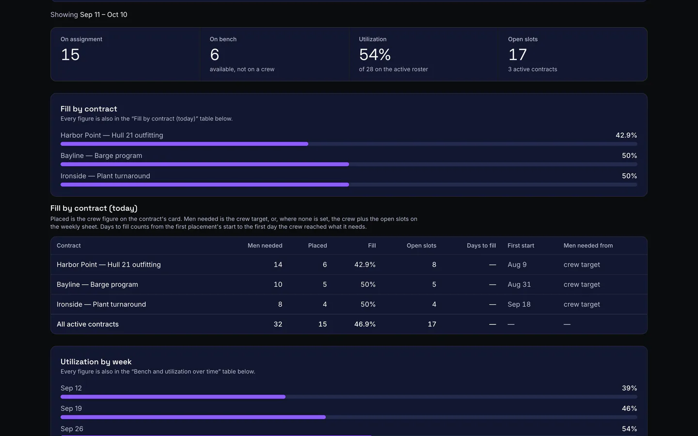Screen dimensions: 698x436
Task: Click the Bayline — Barge program fill progress bar
Action: 349,164
